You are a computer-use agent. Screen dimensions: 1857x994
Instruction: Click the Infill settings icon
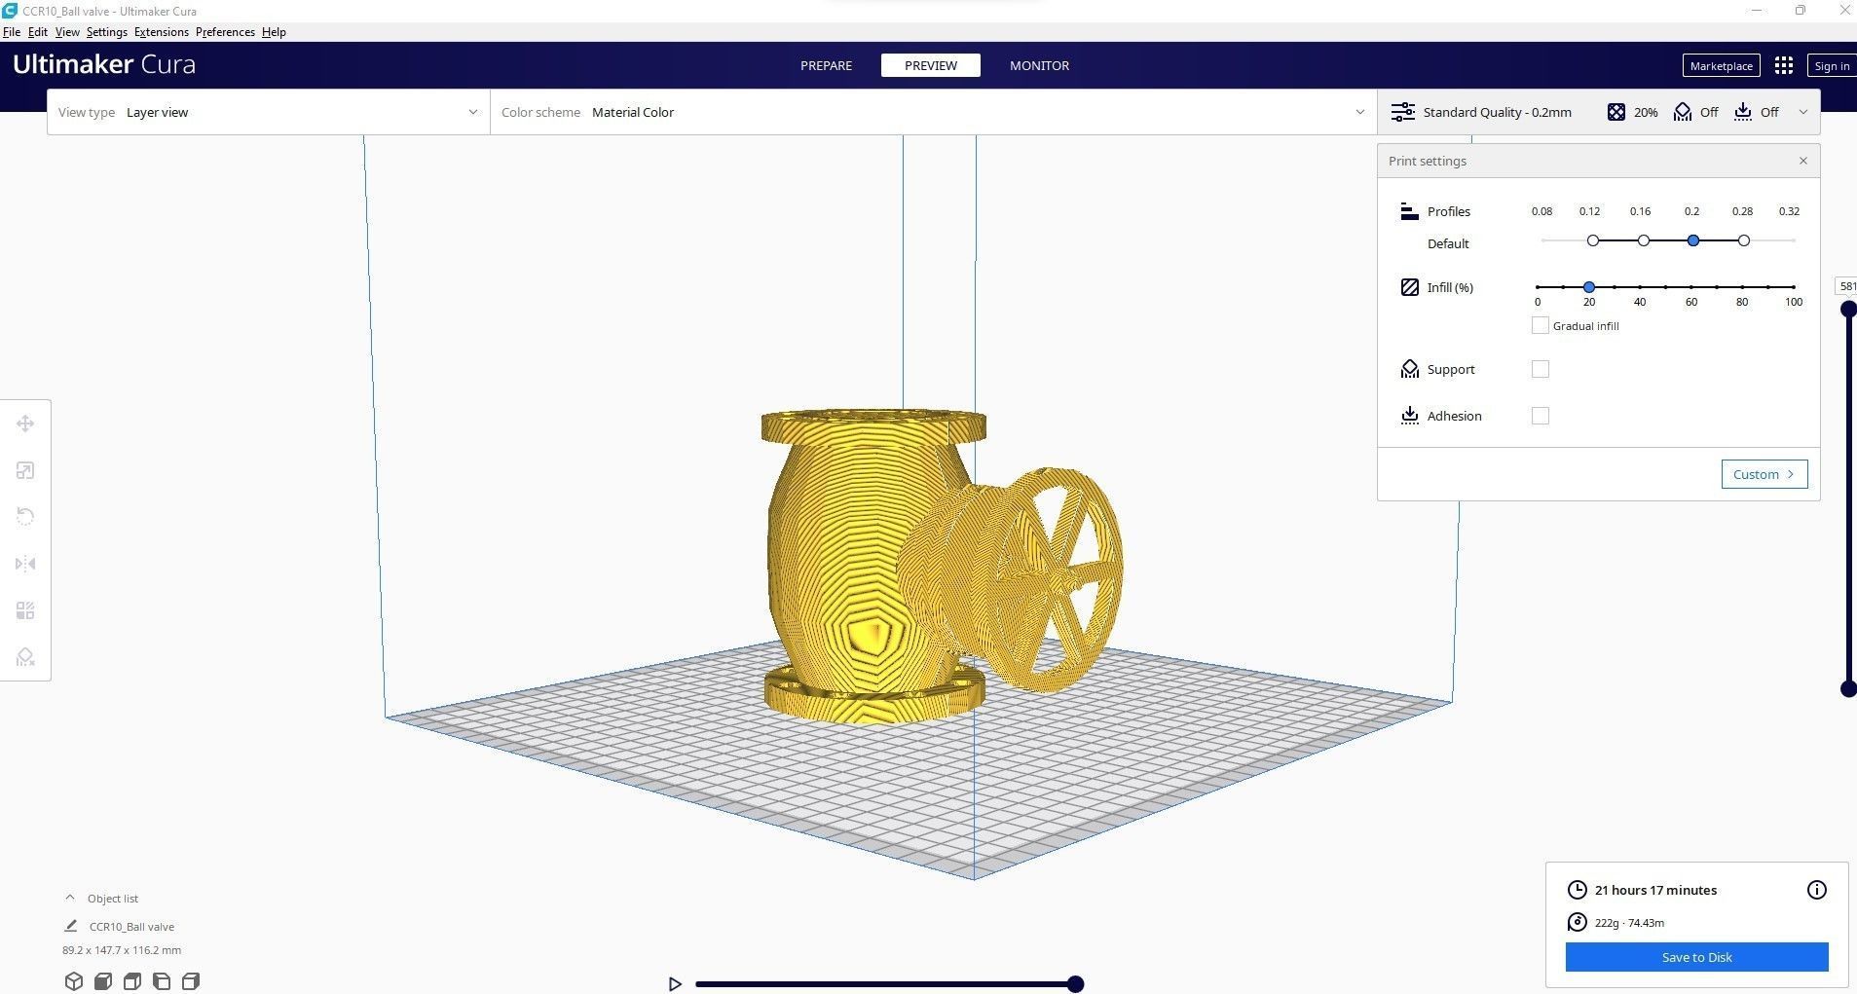pyautogui.click(x=1409, y=287)
